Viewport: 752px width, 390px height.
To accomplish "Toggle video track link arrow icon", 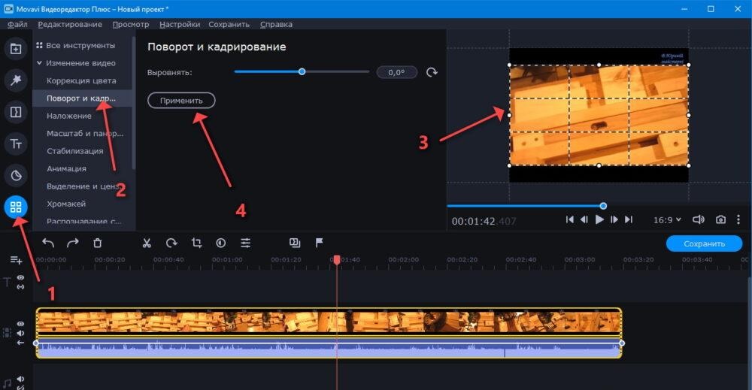I will point(20,343).
